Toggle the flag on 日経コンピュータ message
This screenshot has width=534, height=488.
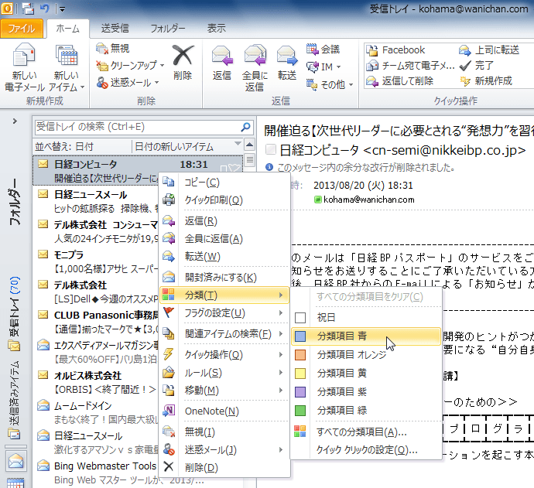point(234,168)
